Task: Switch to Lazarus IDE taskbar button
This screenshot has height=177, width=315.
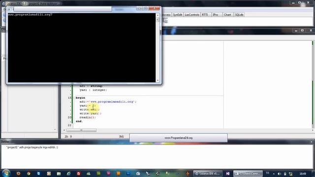Action: coord(208,174)
